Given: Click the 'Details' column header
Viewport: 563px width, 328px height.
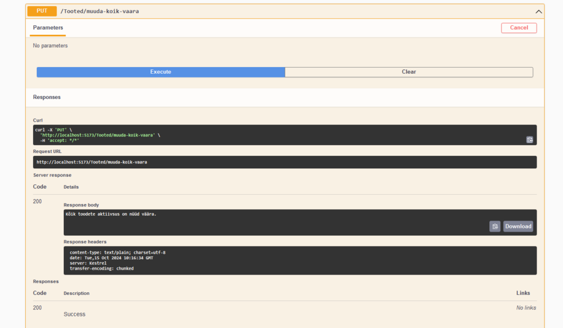Looking at the screenshot, I should point(71,187).
